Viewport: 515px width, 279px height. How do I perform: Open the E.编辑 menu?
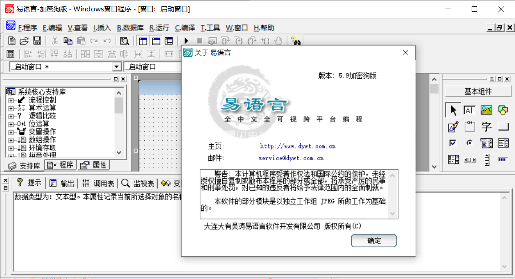click(x=52, y=28)
